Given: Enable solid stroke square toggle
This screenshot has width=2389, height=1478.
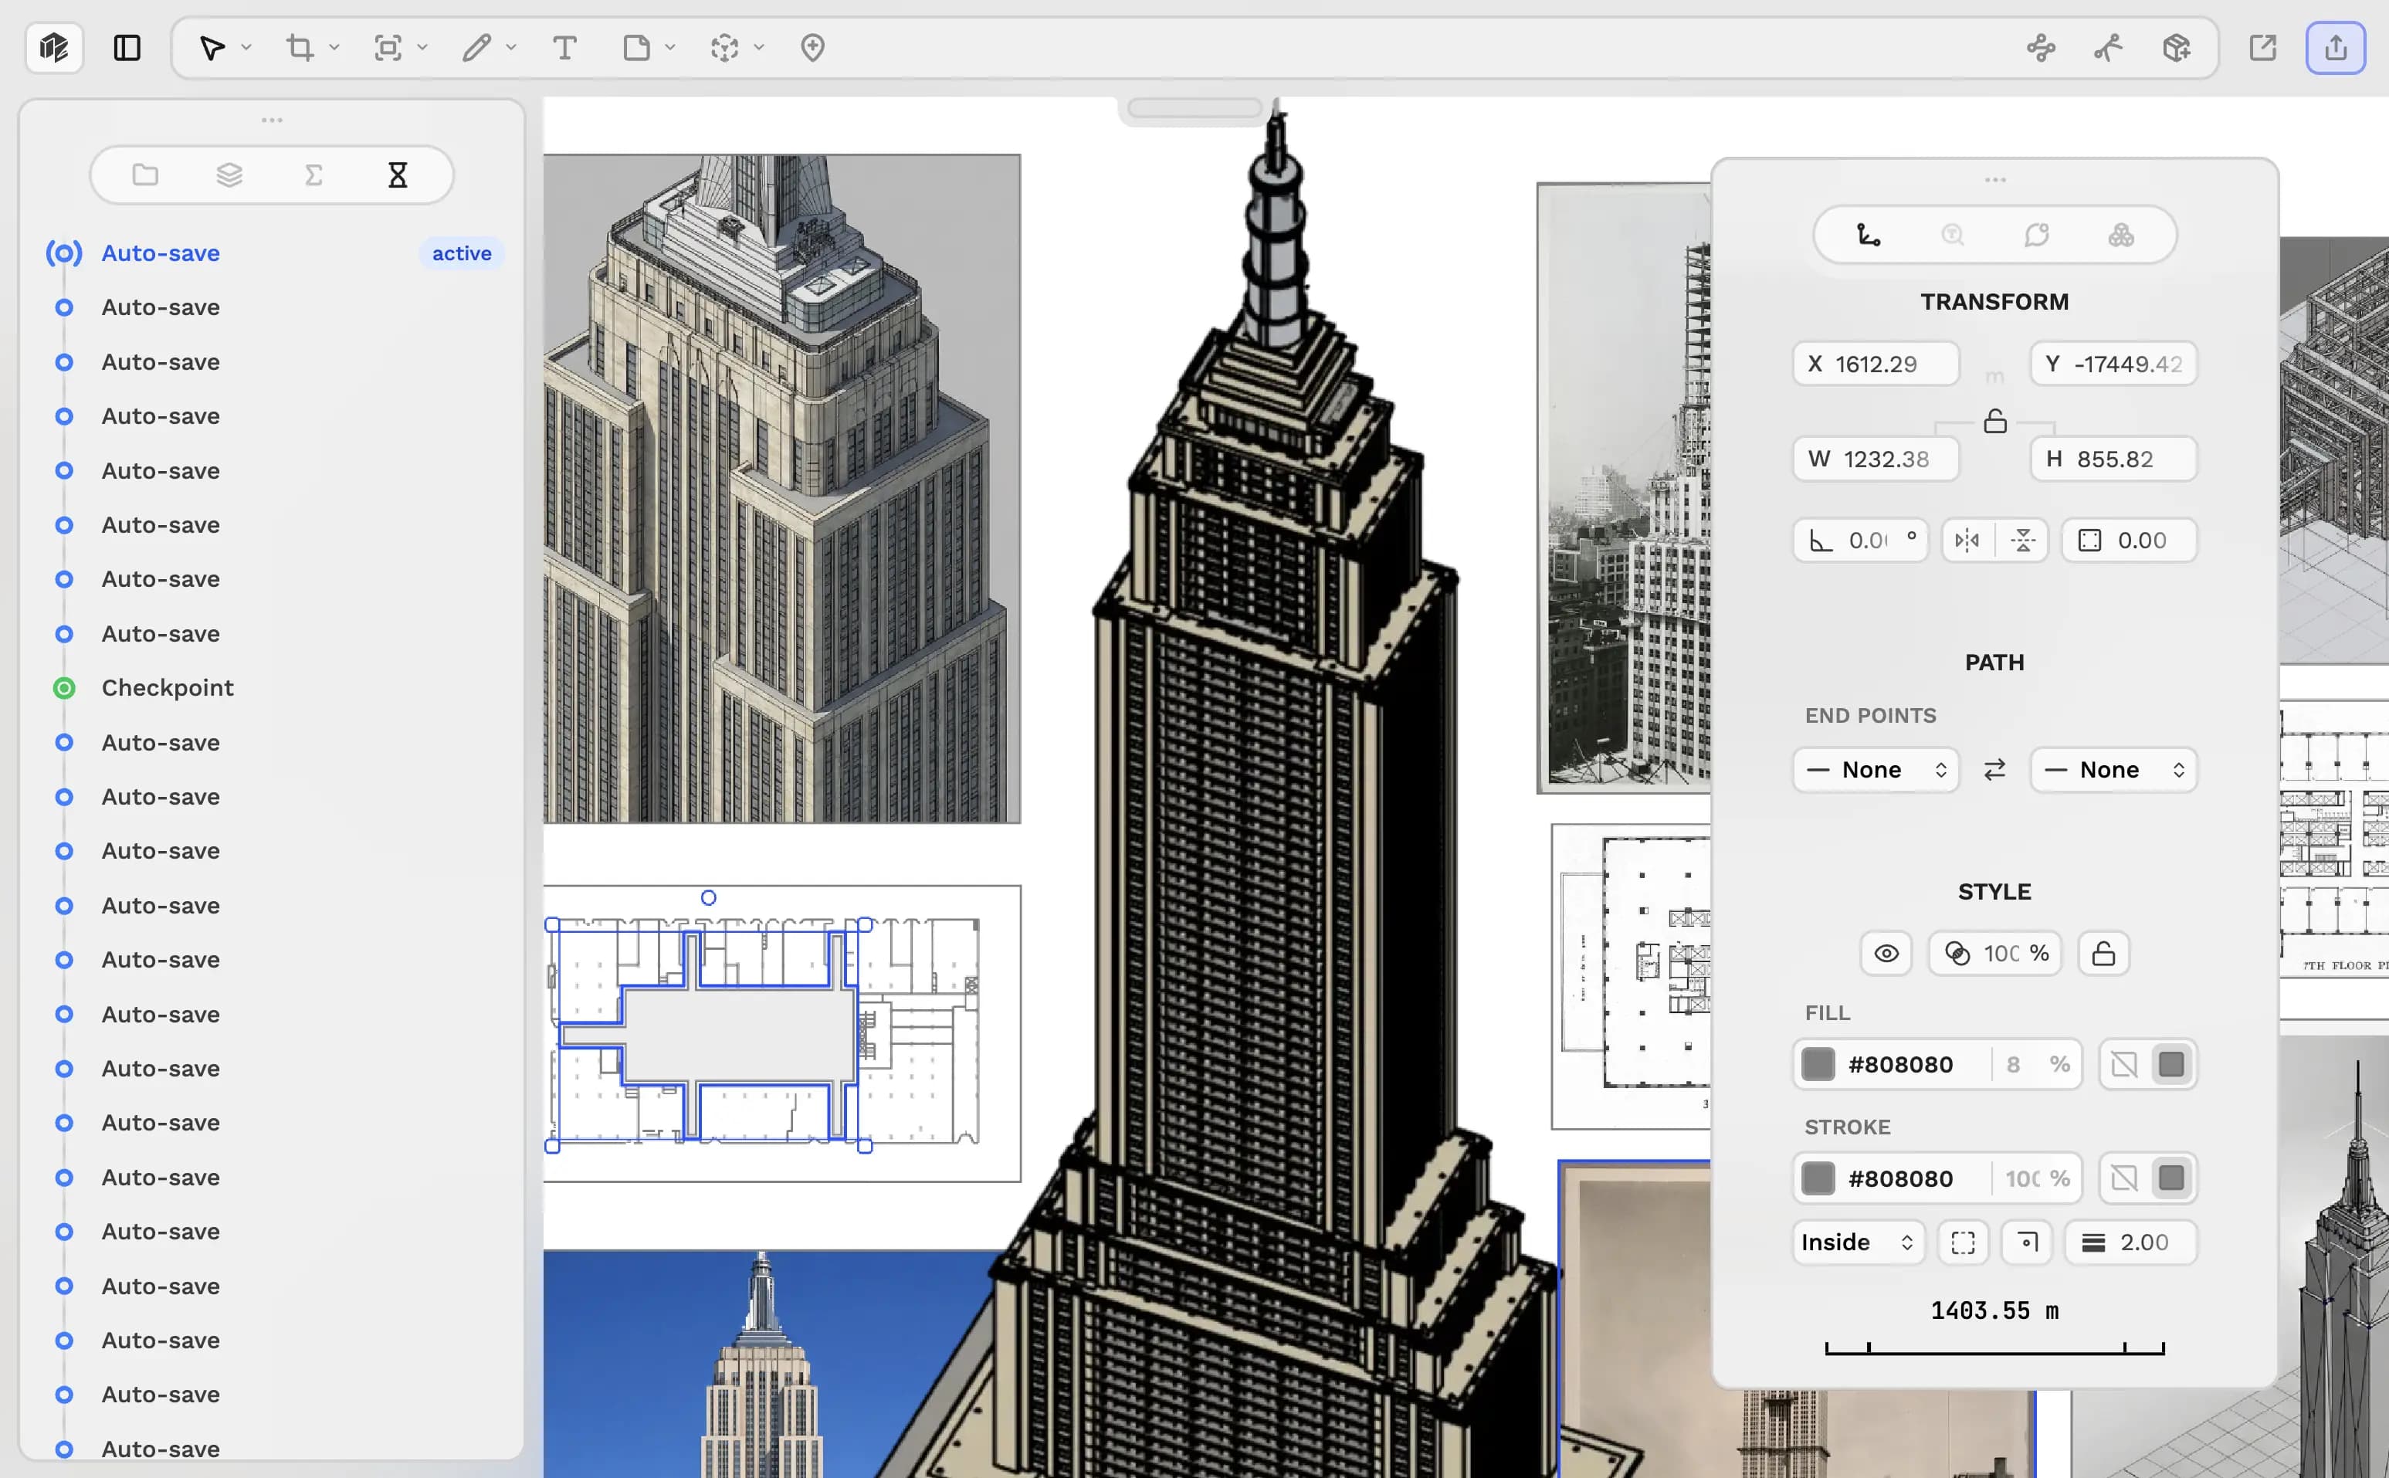Looking at the screenshot, I should (2170, 1178).
